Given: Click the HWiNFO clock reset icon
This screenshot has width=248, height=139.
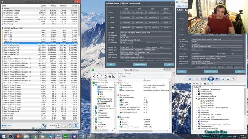Looking at the screenshot, I should [x=58, y=125].
